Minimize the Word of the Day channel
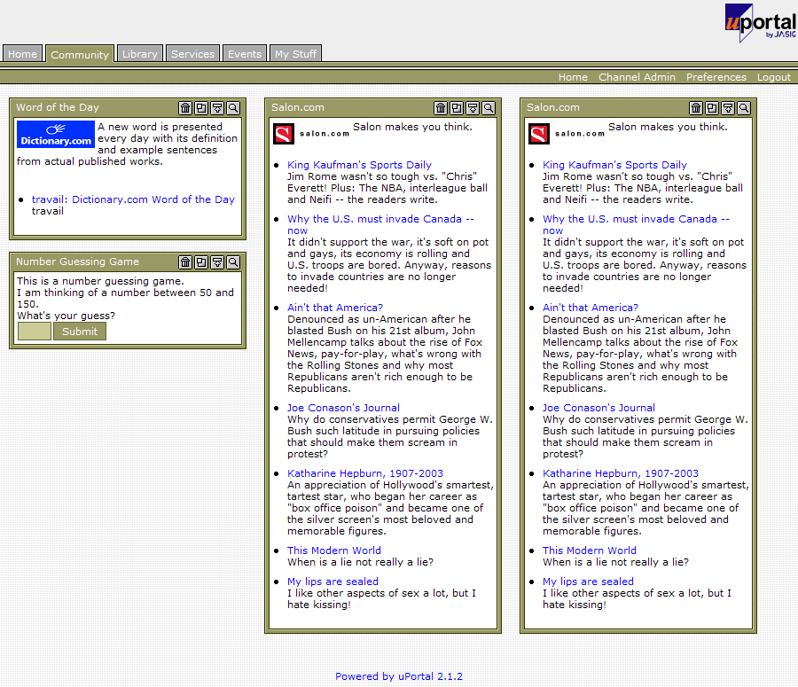 click(x=217, y=108)
